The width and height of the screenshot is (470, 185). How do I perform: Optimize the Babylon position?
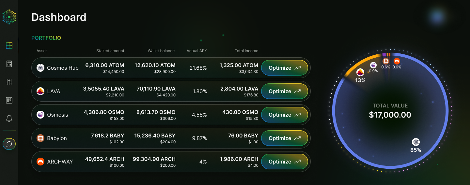[285, 138]
